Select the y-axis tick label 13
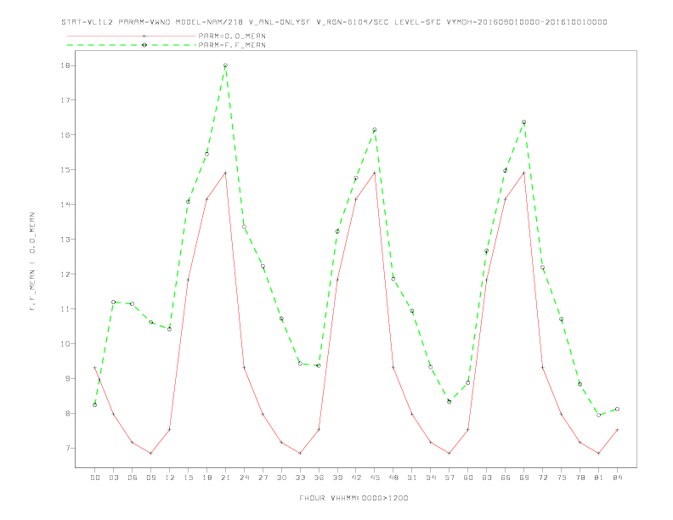The image size is (673, 520). coord(66,240)
